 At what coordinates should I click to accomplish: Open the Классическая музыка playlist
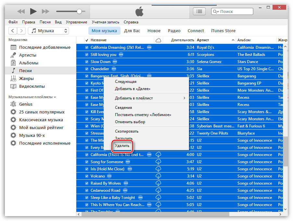coord(40,120)
